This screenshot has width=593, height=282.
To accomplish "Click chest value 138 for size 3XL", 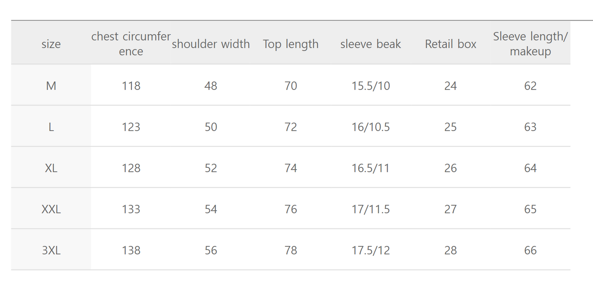I will coord(131,250).
